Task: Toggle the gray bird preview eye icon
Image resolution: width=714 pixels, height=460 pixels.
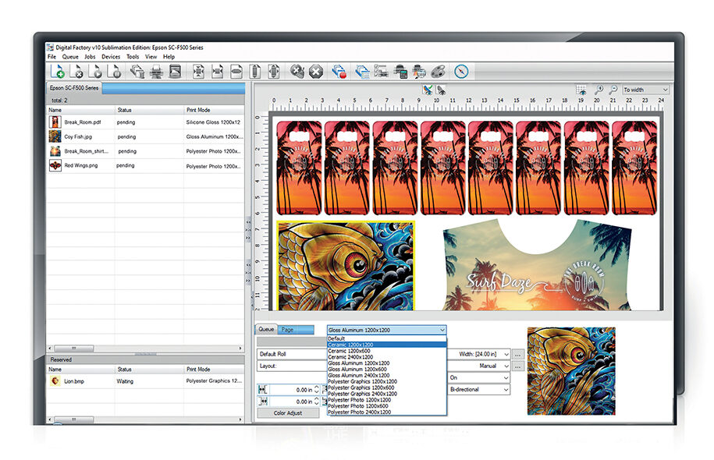Action: click(441, 90)
